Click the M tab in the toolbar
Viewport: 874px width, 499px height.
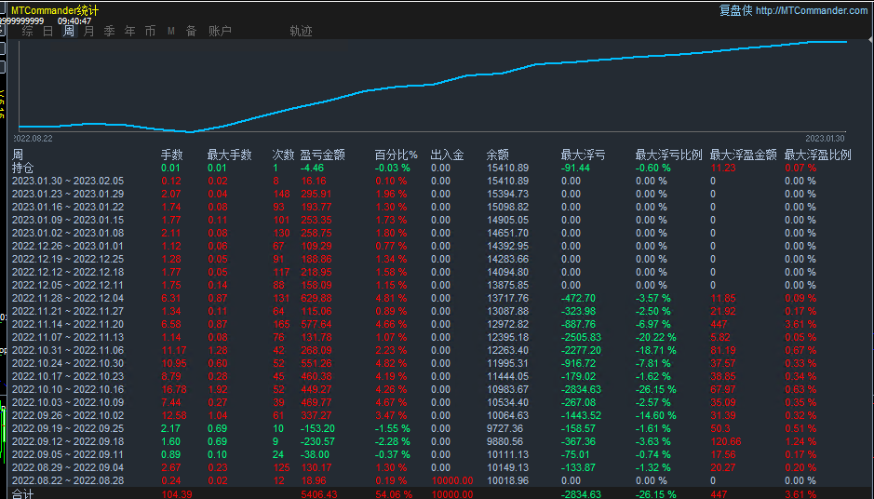[171, 31]
